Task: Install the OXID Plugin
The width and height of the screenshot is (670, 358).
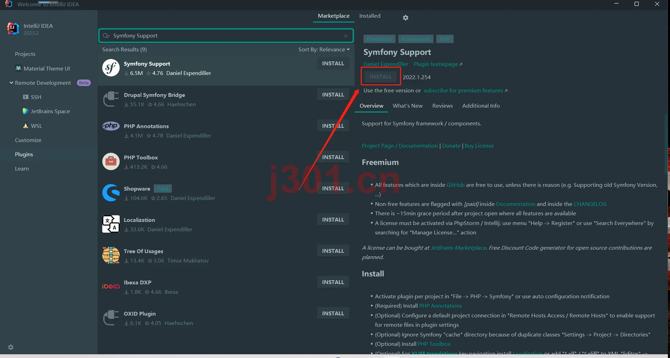Action: click(333, 314)
